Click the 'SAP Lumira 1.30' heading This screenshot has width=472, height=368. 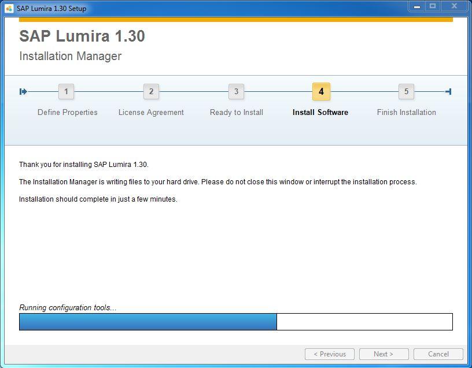(82, 36)
